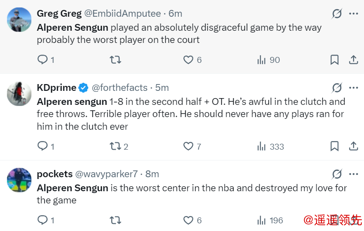The image size is (364, 231).
Task: Click Grok icon on Greg Greg's tweet
Action: 337,14
